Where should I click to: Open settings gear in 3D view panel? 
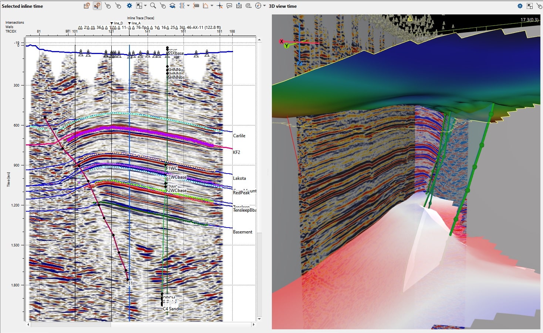click(520, 6)
